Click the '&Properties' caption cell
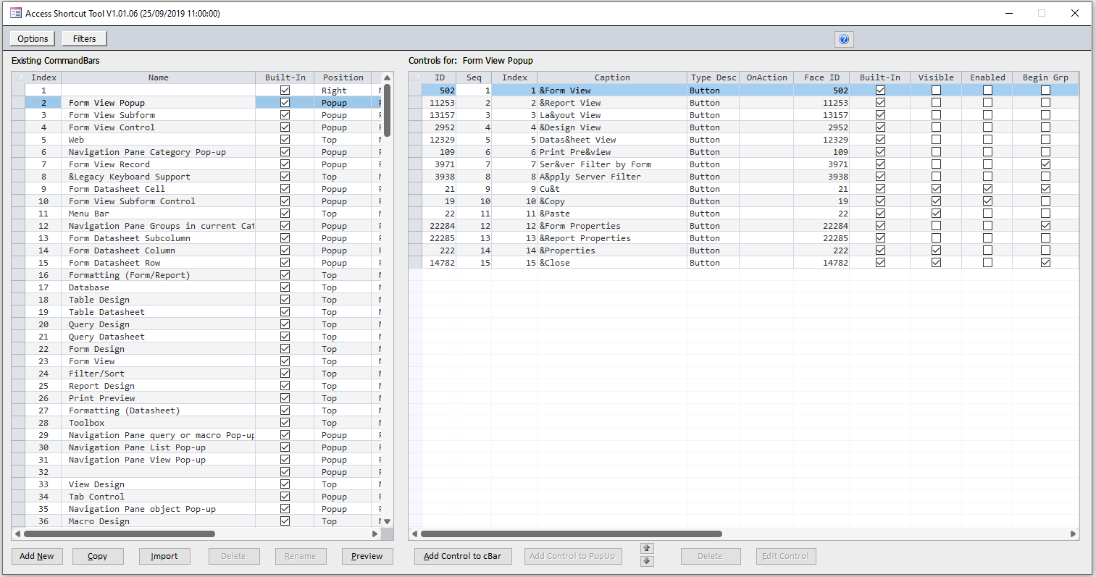 612,250
